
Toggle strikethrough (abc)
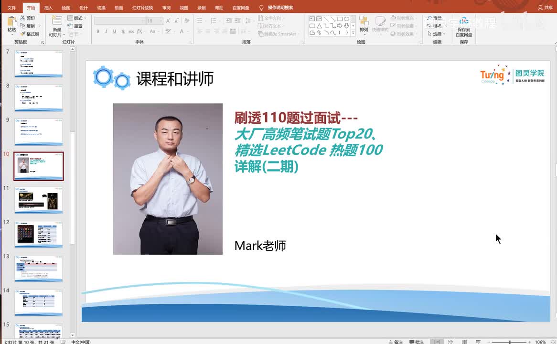(x=131, y=31)
